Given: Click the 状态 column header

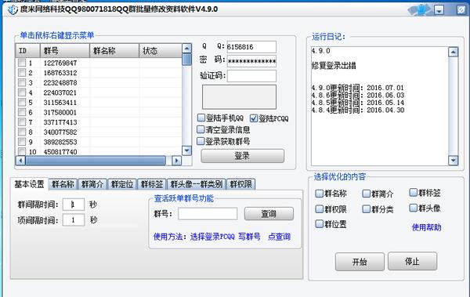Looking at the screenshot, I should point(161,50).
